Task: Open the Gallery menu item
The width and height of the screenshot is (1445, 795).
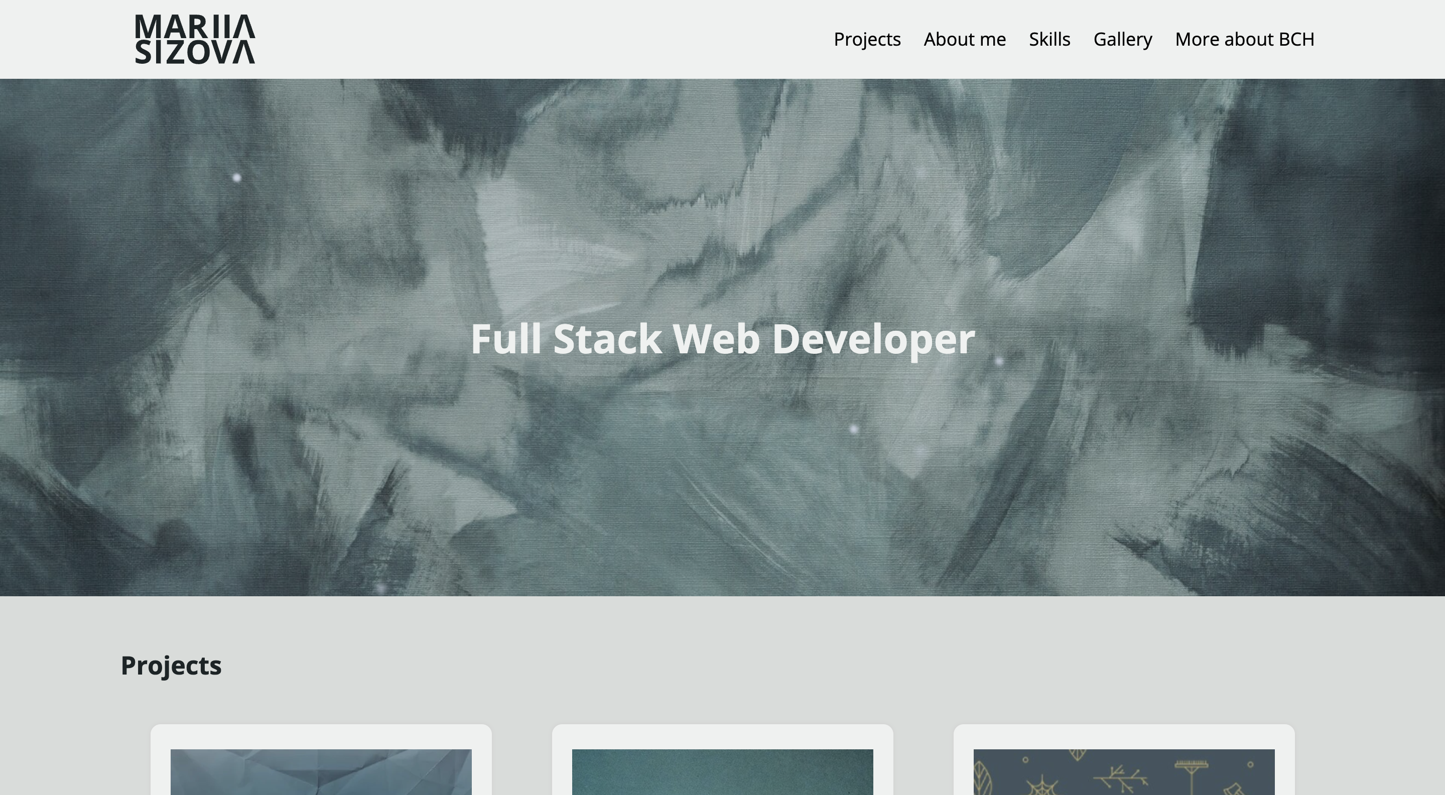Action: [x=1122, y=39]
